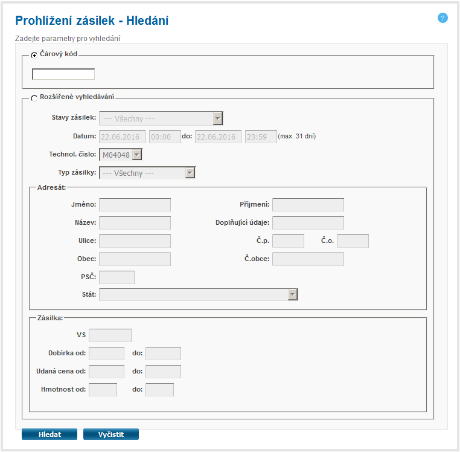The image size is (460, 452).
Task: Click the Ulice street field
Action: point(135,241)
